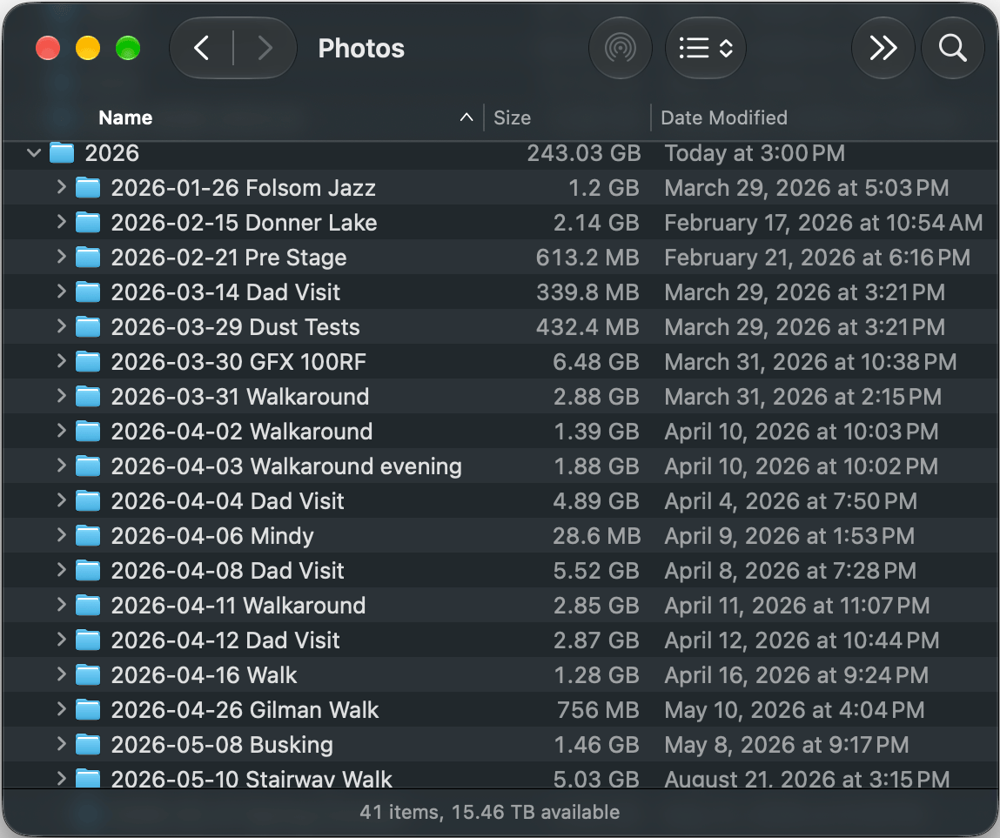The width and height of the screenshot is (1000, 838).
Task: Show more toolbar items with double chevron
Action: point(883,49)
